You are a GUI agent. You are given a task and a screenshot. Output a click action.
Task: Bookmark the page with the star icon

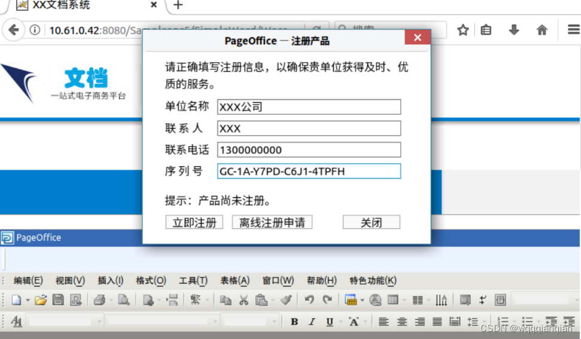[463, 30]
